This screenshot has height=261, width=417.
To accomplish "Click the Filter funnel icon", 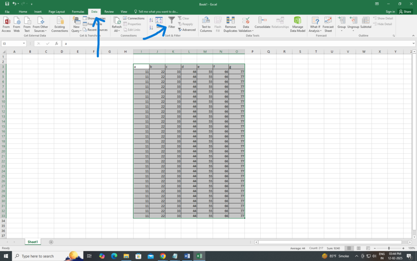I will pyautogui.click(x=172, y=20).
